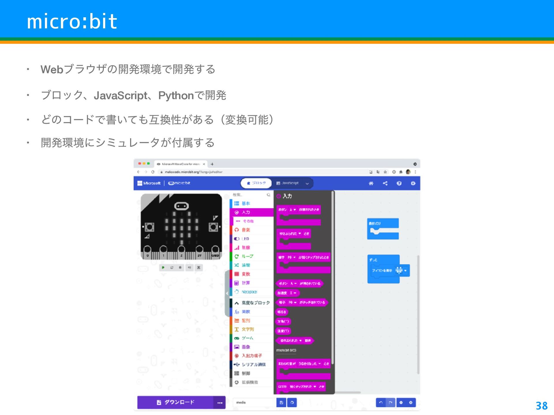Screen dimensions: 554x415
Task: Toggle simulator fullscreen icon
Action: pos(199,267)
